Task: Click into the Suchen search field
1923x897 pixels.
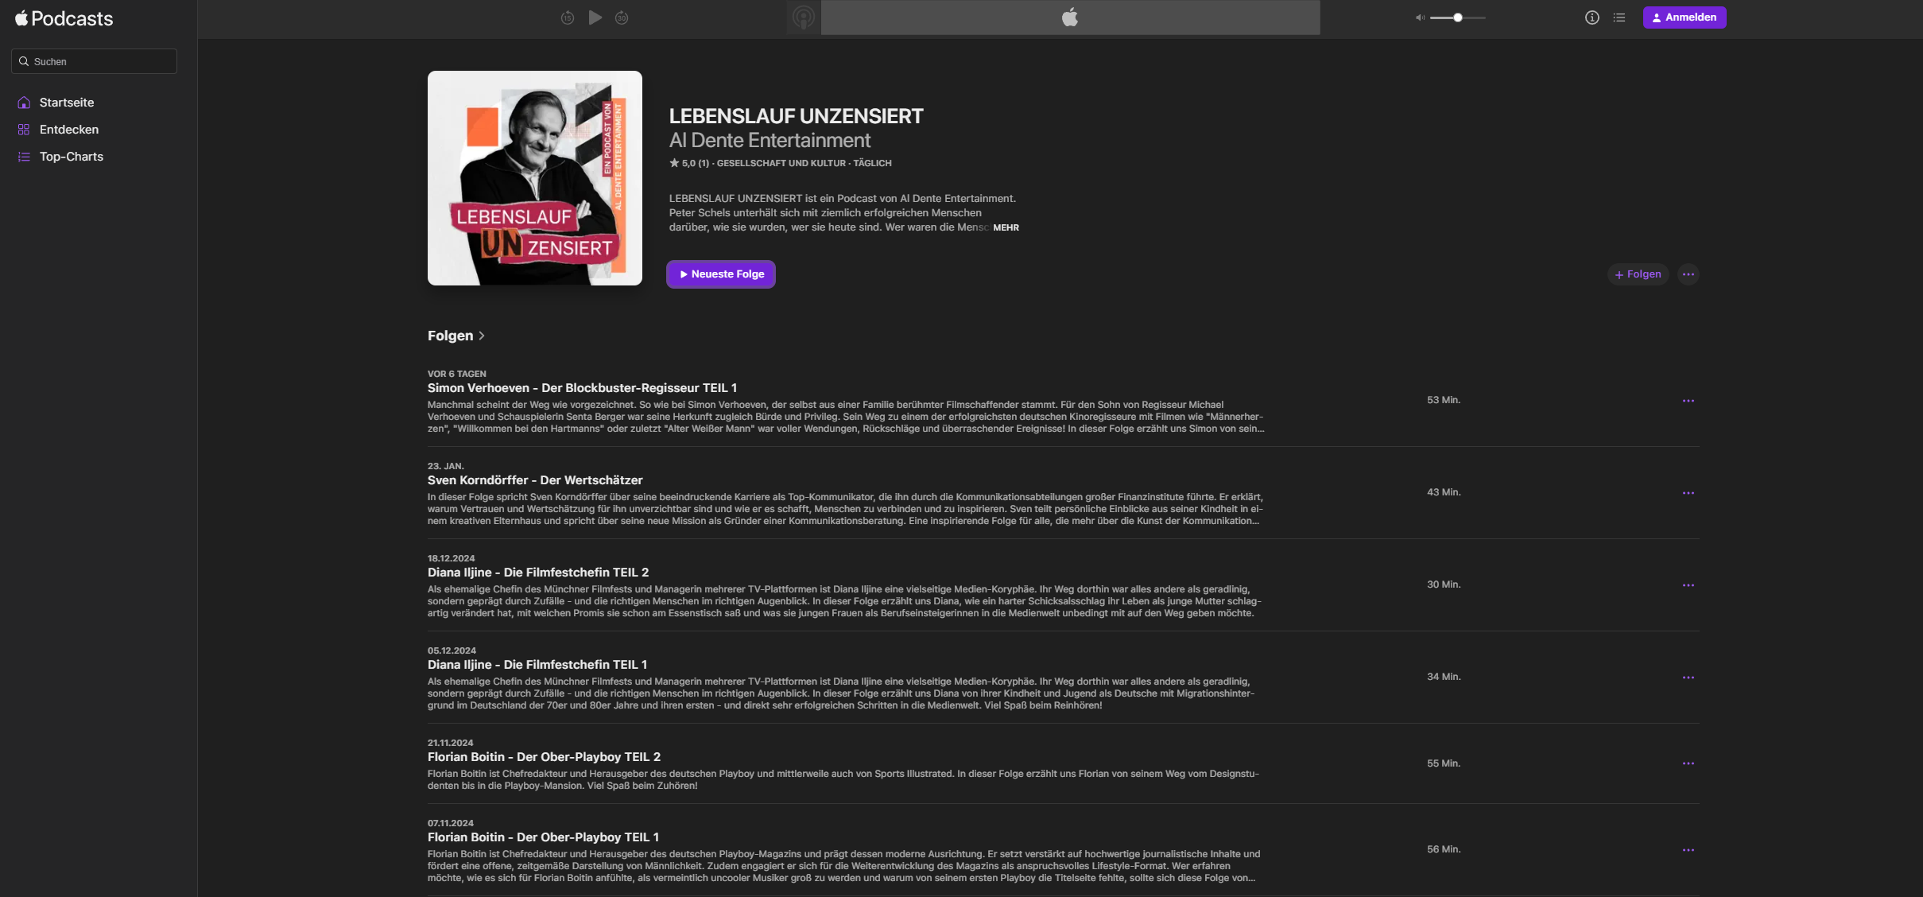Action: tap(95, 61)
